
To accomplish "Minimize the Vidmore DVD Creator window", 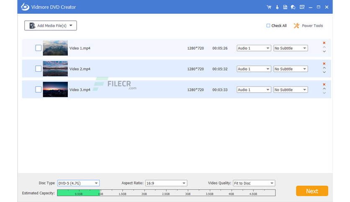I will [x=311, y=8].
